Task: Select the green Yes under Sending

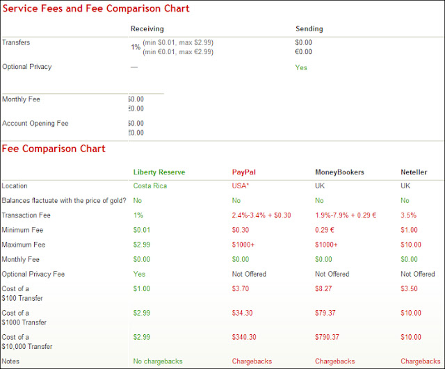Action: coord(300,67)
